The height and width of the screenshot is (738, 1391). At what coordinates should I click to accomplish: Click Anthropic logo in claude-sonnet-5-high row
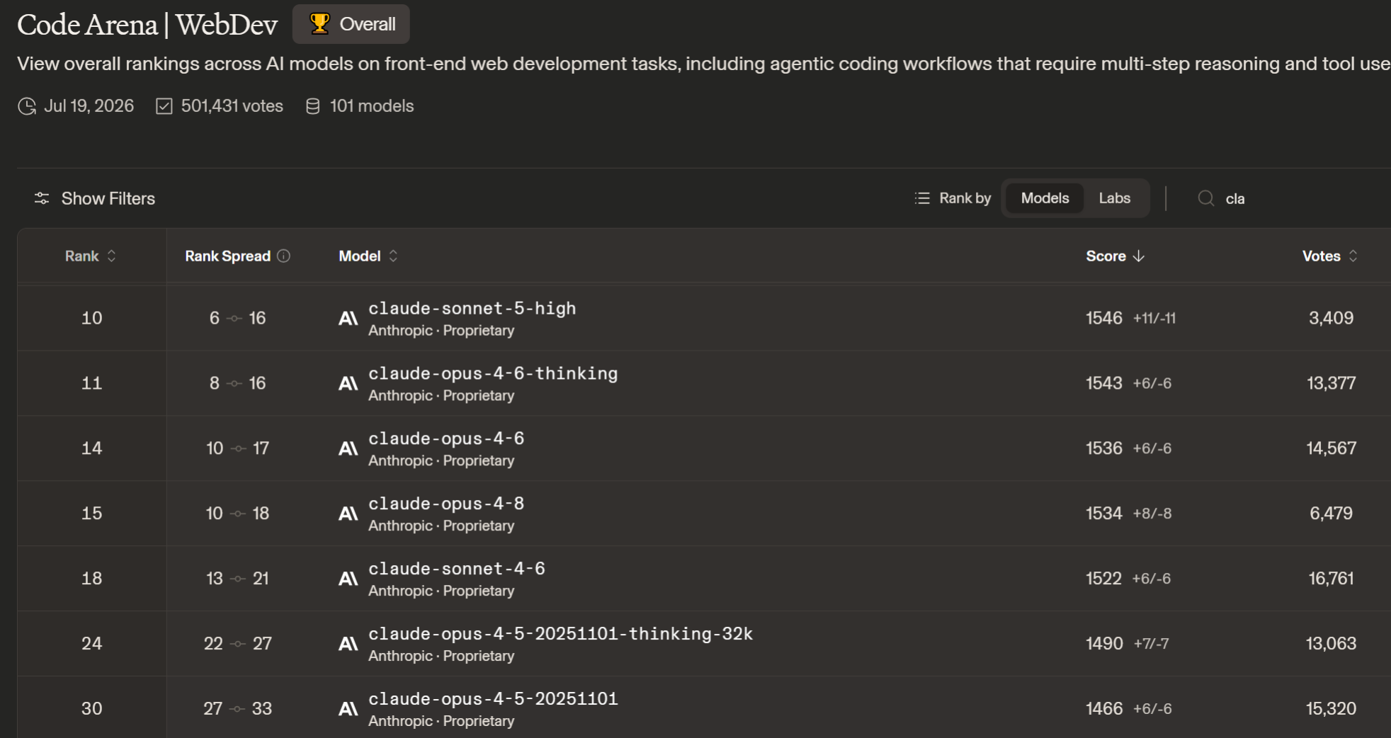click(348, 318)
